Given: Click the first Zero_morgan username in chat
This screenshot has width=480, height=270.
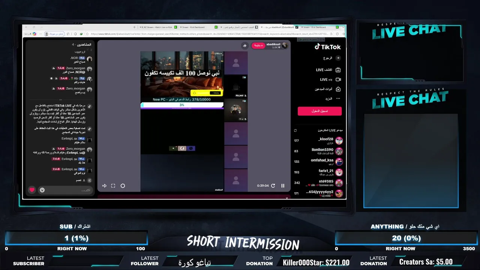Looking at the screenshot, I should 75,68.
